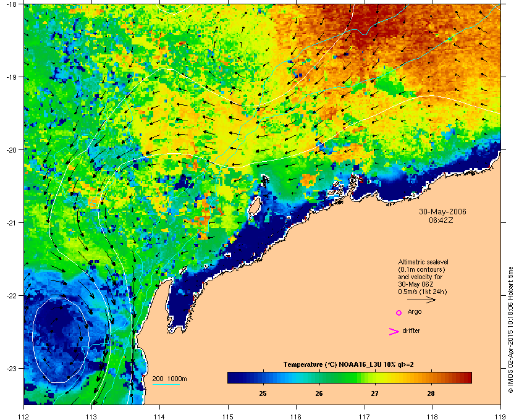Click the '200 1000m' bathymetry label
519x420 pixels.
pos(169,379)
